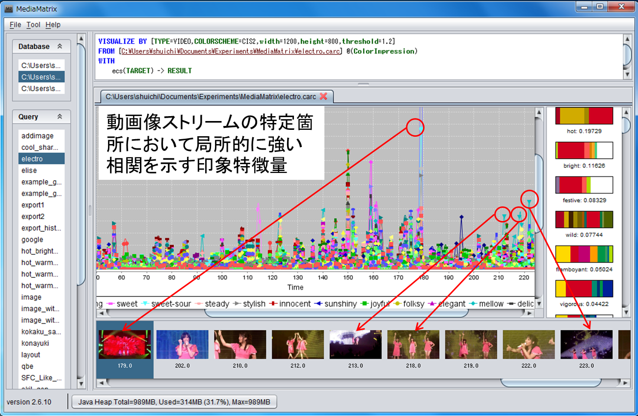Select thumbnail frame 213.0
638x416 pixels.
[x=355, y=344]
